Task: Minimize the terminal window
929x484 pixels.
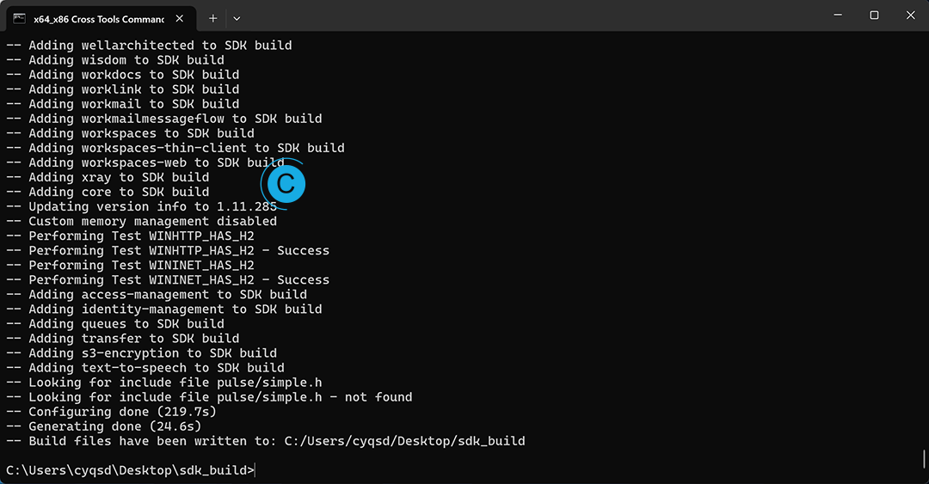Action: (834, 15)
